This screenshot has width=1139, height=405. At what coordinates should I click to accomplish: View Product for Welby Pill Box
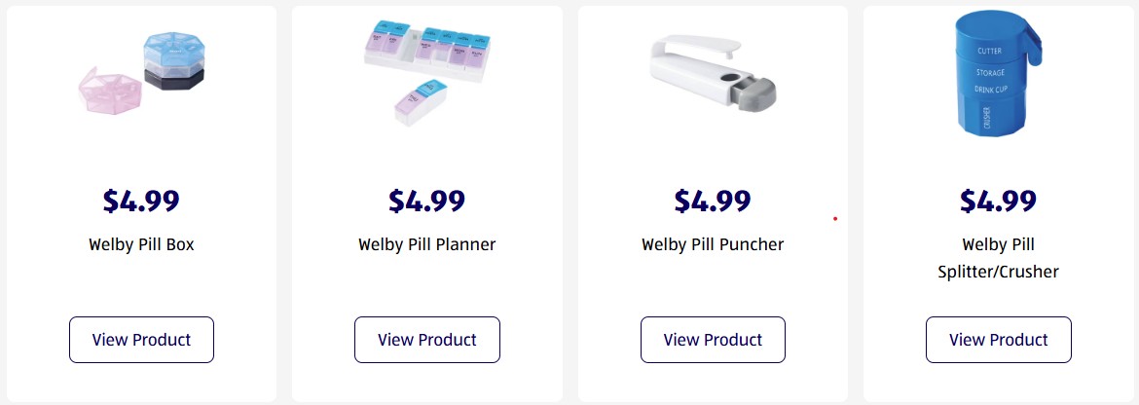pos(141,340)
